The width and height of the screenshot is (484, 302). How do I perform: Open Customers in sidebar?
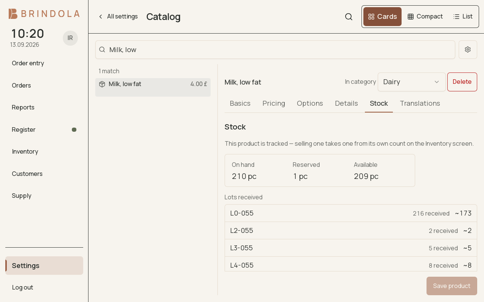44,174
